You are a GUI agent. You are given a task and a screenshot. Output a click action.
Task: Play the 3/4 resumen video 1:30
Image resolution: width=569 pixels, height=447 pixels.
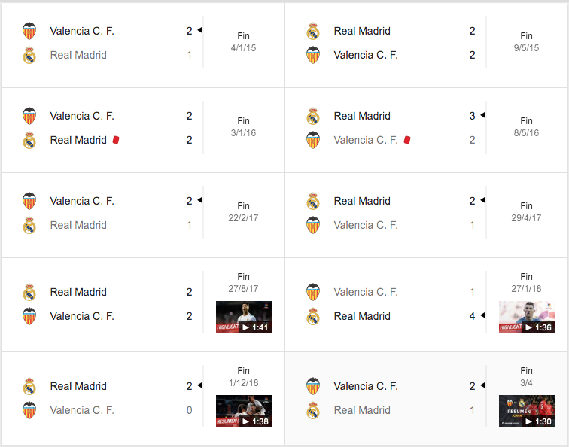click(527, 411)
